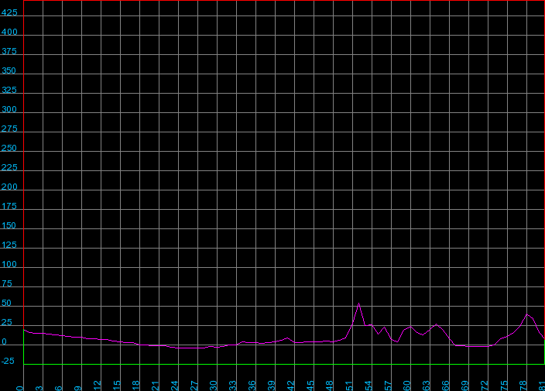Click the 375 value on the vertical axis
The image size is (545, 391).
click(x=9, y=51)
